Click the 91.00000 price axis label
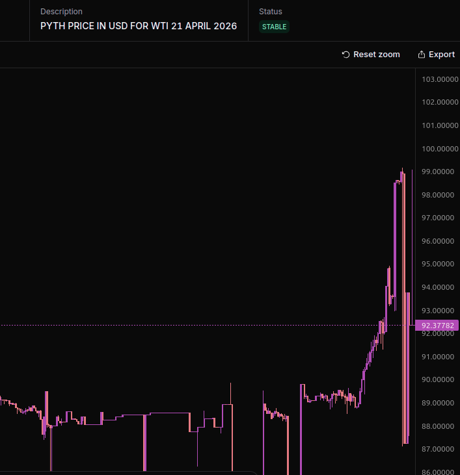460x475 pixels. pyautogui.click(x=438, y=357)
